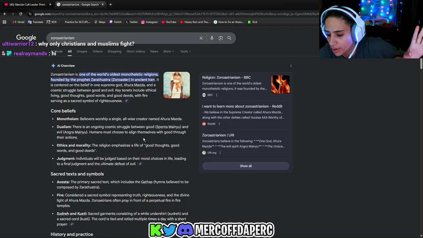Image resolution: width=423 pixels, height=238 pixels.
Task: Click Show all sources button
Action: 246,166
